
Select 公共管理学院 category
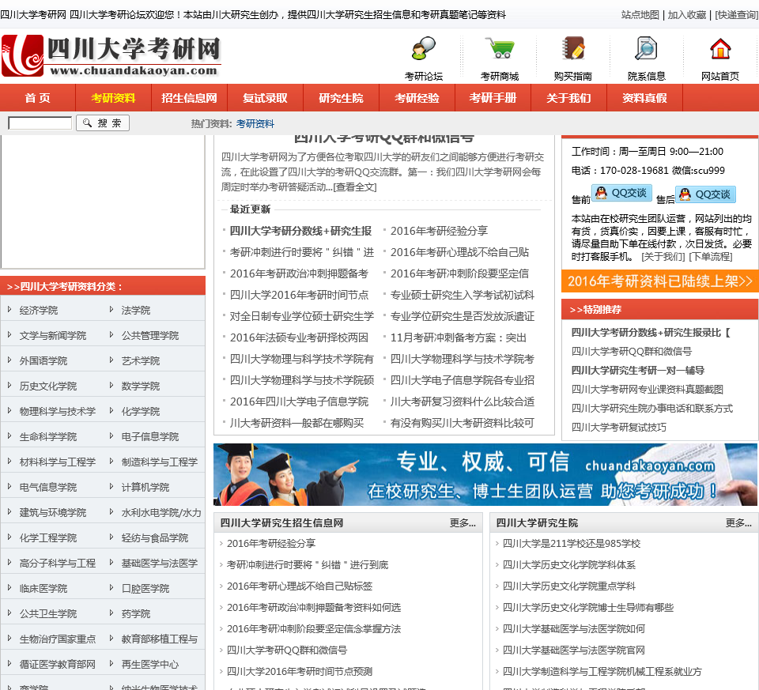[150, 335]
